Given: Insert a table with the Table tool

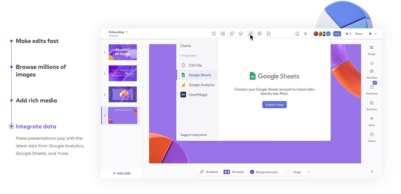Looking at the screenshot, I should click(x=260, y=34).
